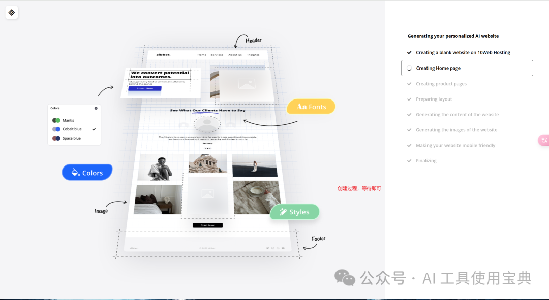This screenshot has width=549, height=300.
Task: Click the magic wand icon in Styles button
Action: point(283,212)
